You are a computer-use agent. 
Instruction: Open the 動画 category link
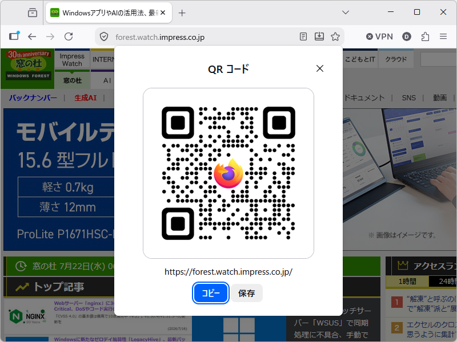(x=440, y=97)
